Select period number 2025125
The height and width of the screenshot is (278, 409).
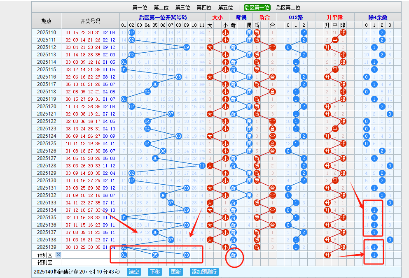(x=47, y=143)
